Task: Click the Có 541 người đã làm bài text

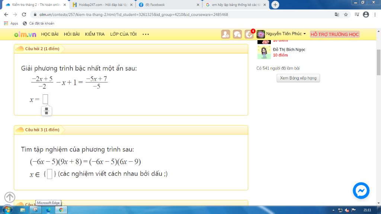Action: point(278,68)
